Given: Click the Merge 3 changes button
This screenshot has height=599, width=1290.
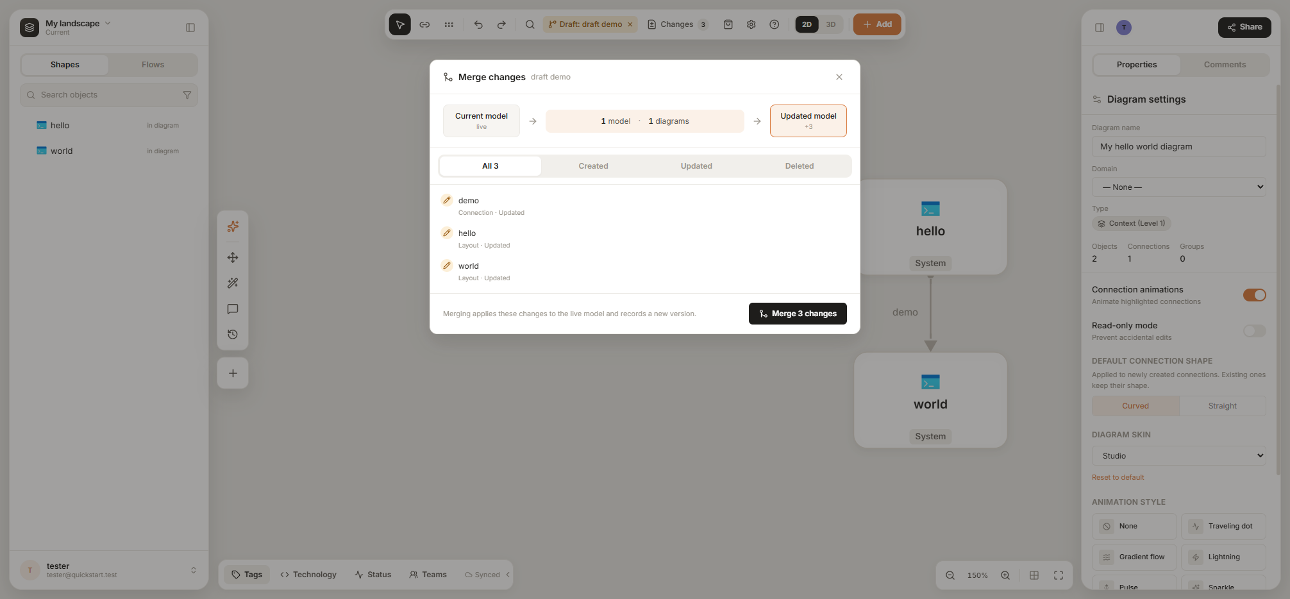Looking at the screenshot, I should click(798, 314).
